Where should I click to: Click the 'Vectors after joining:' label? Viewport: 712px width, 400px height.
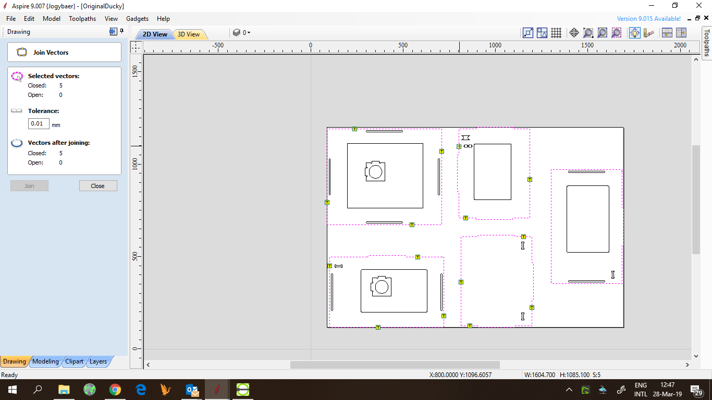(59, 143)
